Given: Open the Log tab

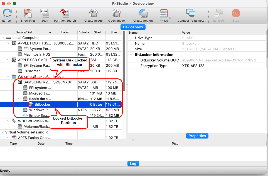Looking at the screenshot, I should coord(133,164).
